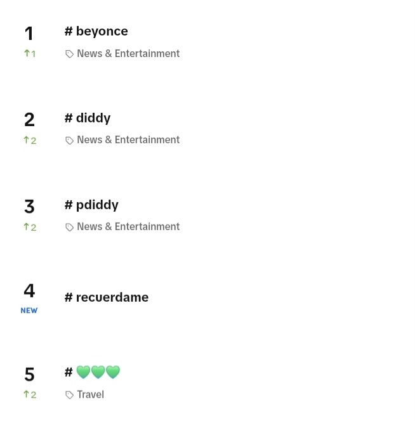415x421 pixels.
Task: Open the #beyonce hashtag
Action: coord(96,32)
